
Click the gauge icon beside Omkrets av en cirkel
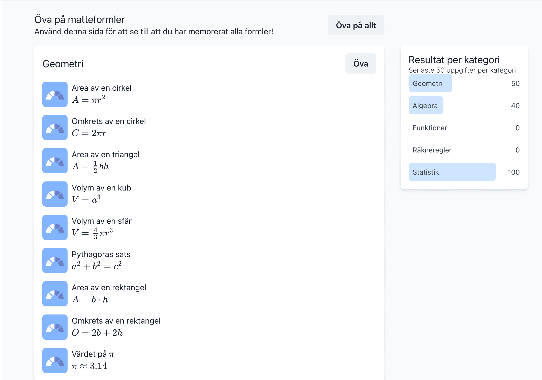[x=55, y=128]
